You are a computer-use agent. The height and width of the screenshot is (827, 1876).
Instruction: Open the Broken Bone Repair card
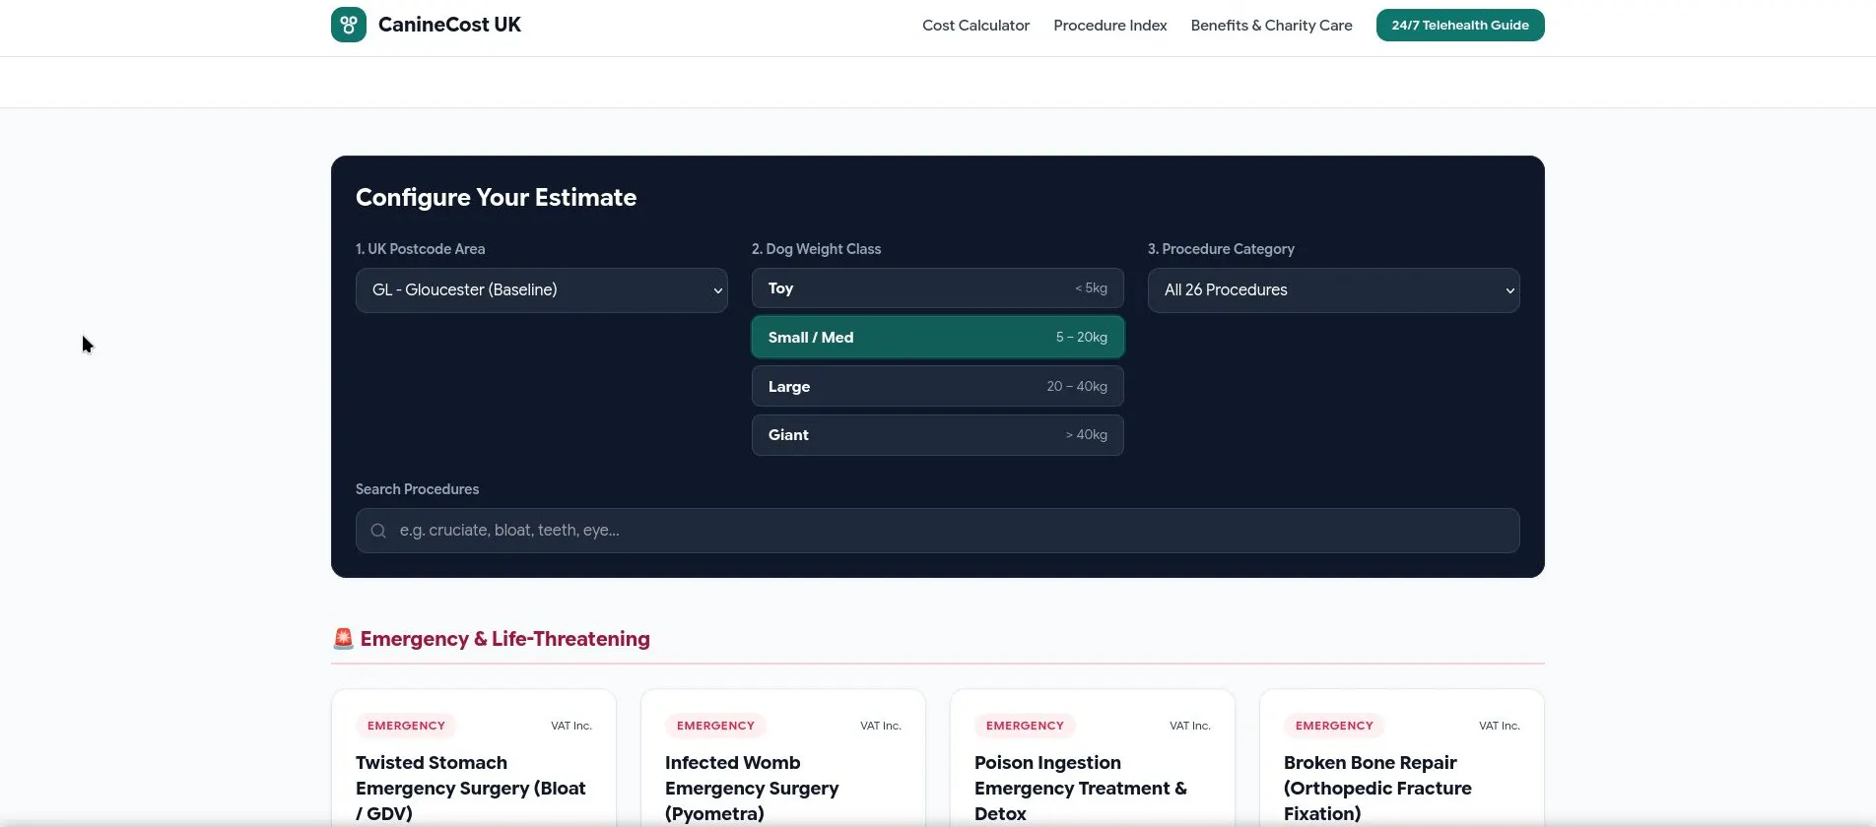click(x=1402, y=758)
